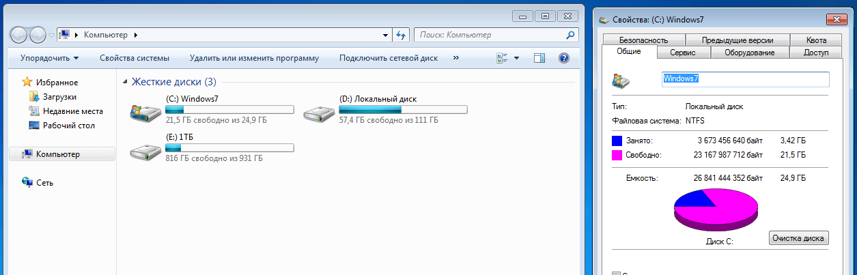
Task: Click the Back navigation arrow
Action: coord(19,34)
